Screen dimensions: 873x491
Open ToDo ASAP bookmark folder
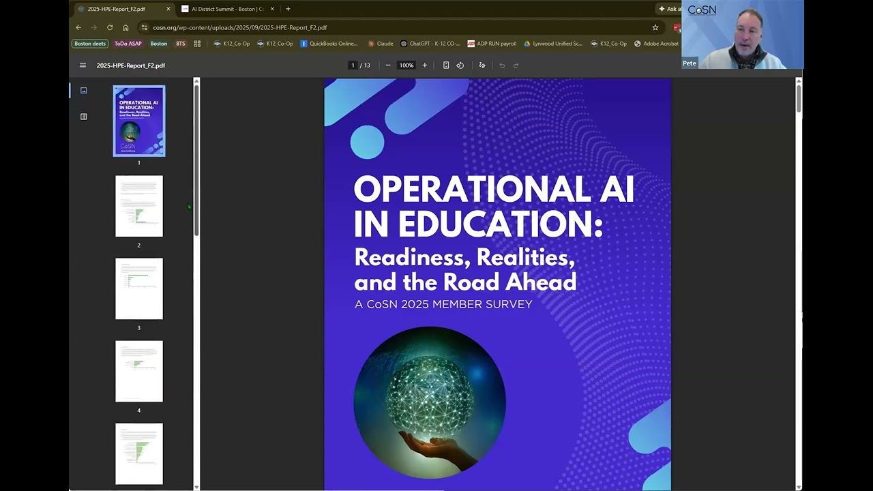point(128,44)
